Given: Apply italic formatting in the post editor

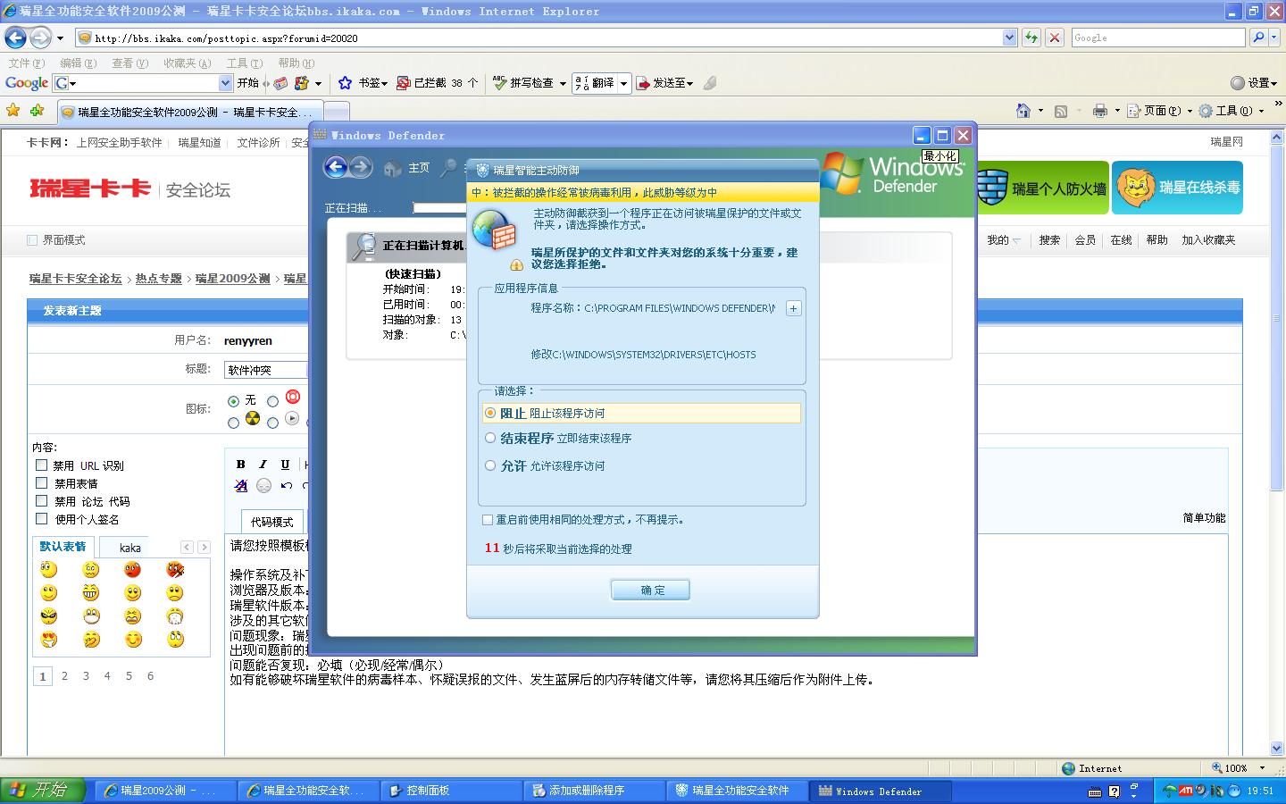Looking at the screenshot, I should point(263,465).
